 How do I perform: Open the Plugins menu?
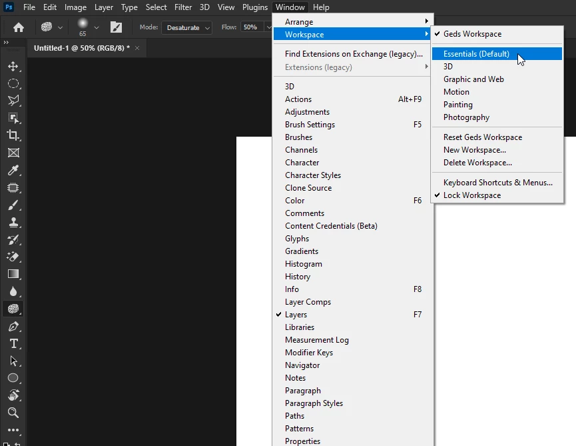pyautogui.click(x=255, y=7)
